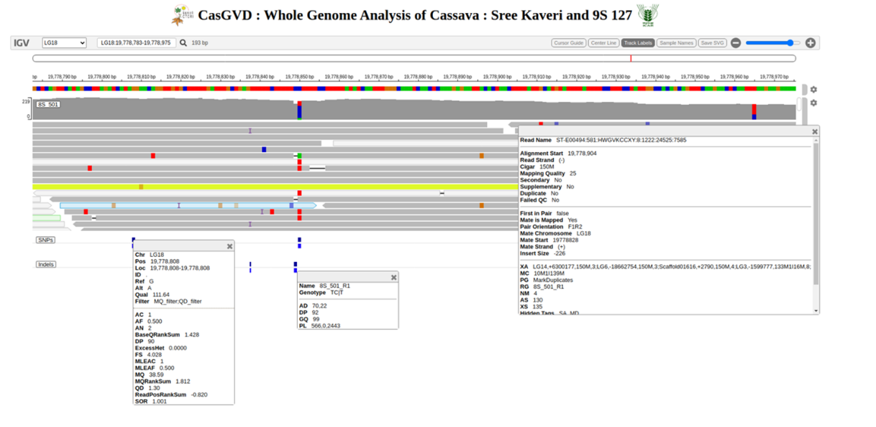This screenshot has width=876, height=427.
Task: Open the sequence track gear settings
Action: coord(813,90)
